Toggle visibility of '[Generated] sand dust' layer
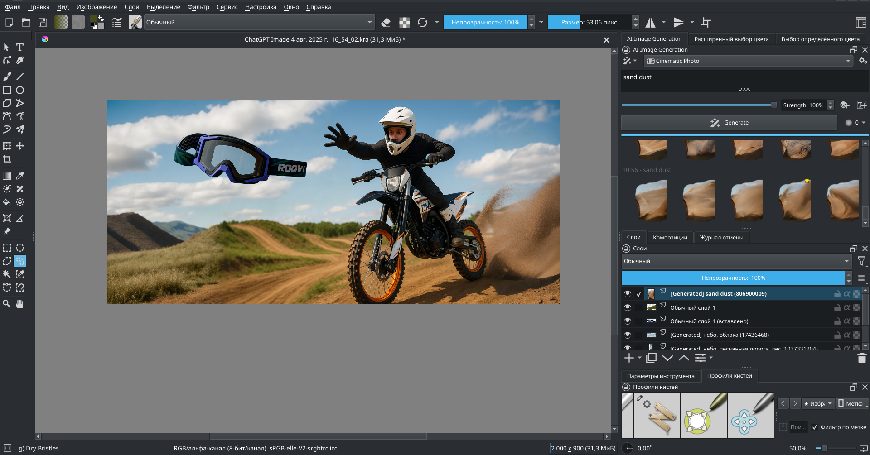The image size is (870, 455). (628, 294)
